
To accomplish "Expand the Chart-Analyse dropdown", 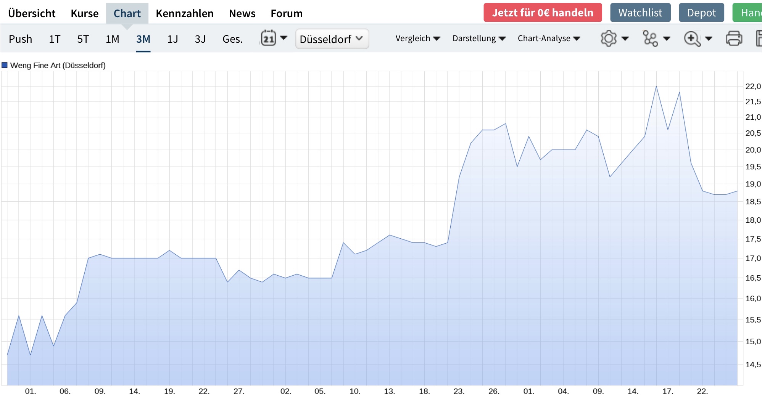I will tap(549, 39).
